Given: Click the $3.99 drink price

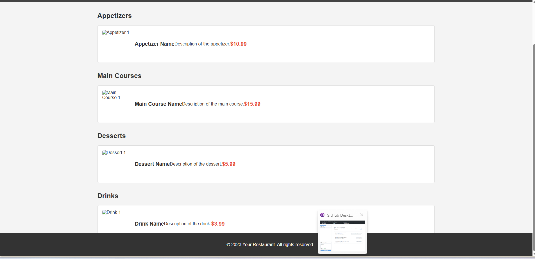Looking at the screenshot, I should click(x=218, y=224).
